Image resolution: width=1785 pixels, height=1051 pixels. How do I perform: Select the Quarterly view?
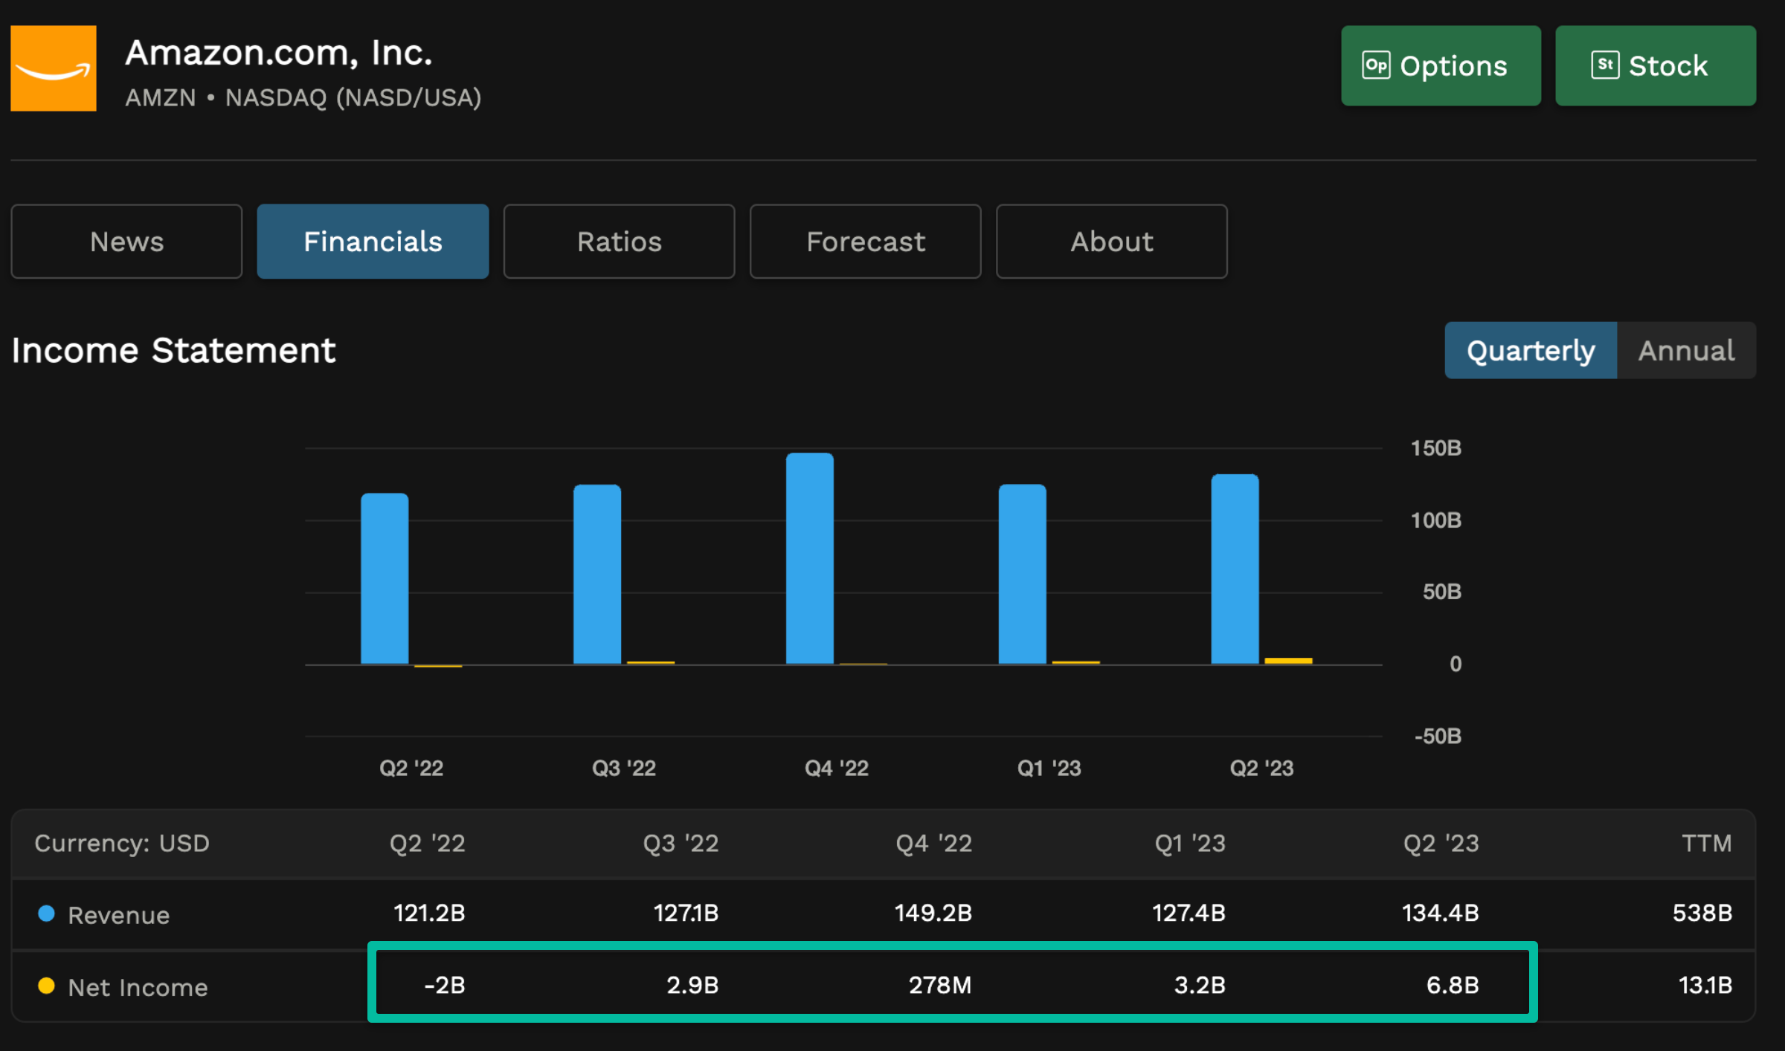click(1530, 350)
